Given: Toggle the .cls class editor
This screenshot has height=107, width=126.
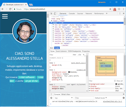Looking at the screenshot, I should click(x=79, y=55).
